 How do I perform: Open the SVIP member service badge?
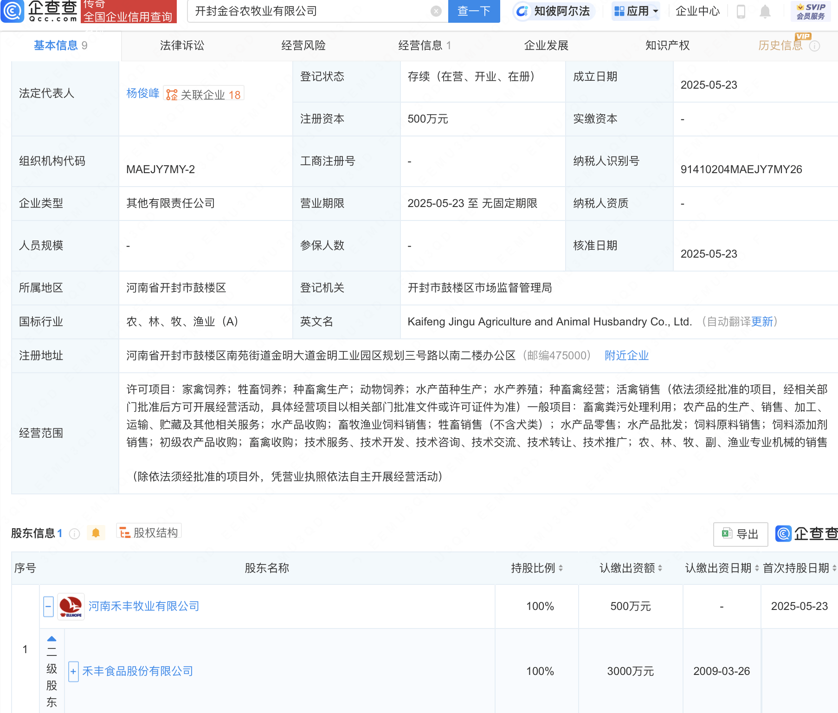pyautogui.click(x=811, y=11)
